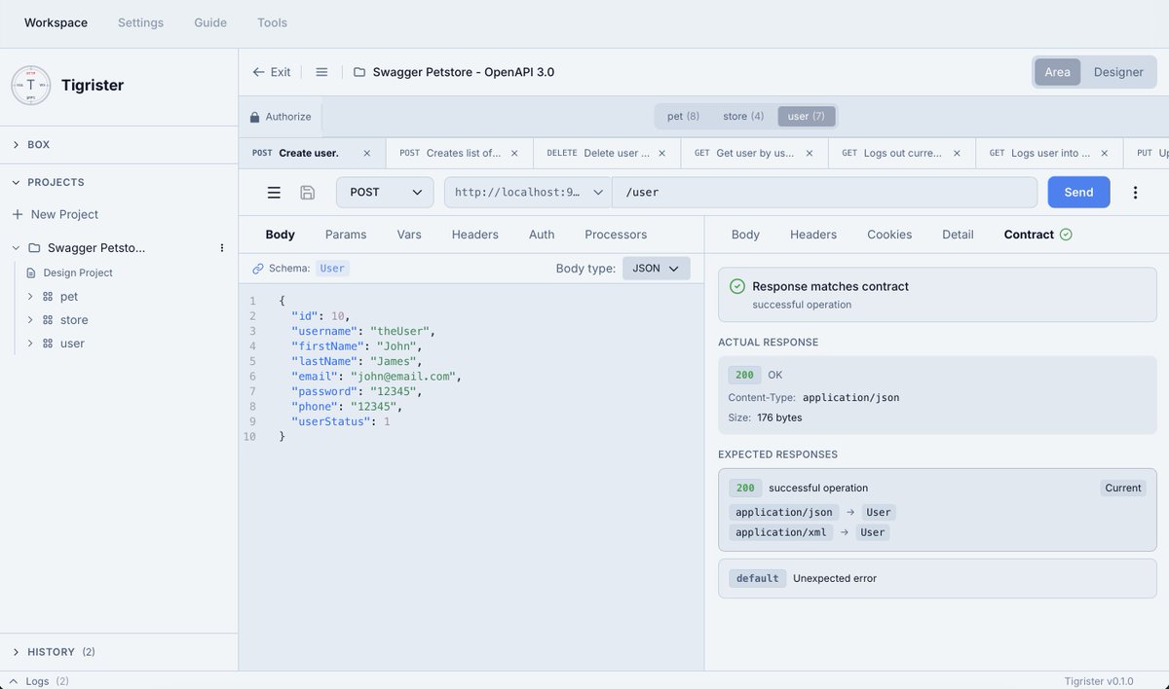Expand the HISTORY section
Screen dimensions: 1169x689
(16, 652)
